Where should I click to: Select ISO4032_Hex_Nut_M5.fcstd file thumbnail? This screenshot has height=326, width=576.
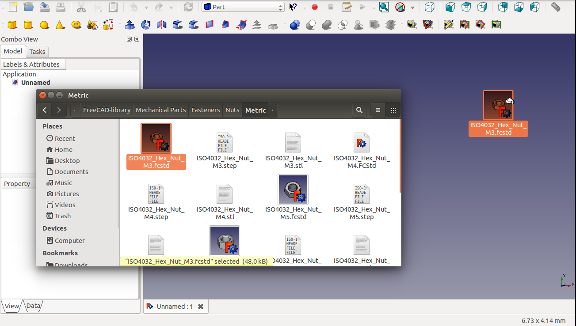click(293, 190)
